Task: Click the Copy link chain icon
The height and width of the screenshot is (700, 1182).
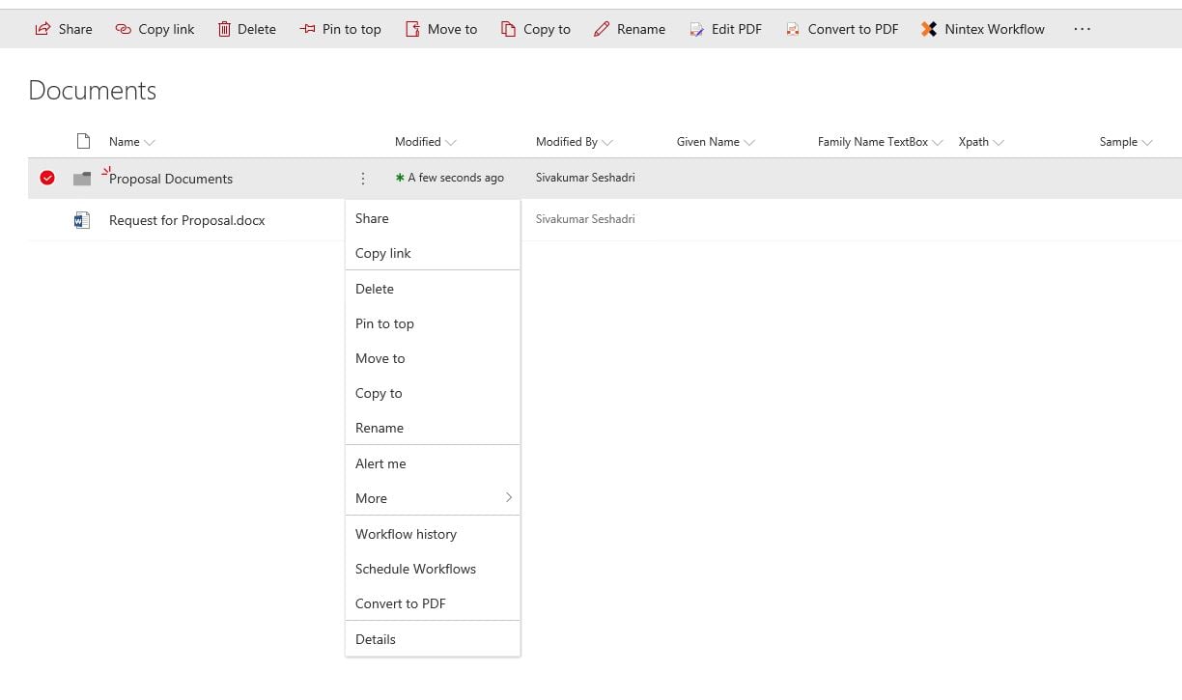Action: (124, 29)
